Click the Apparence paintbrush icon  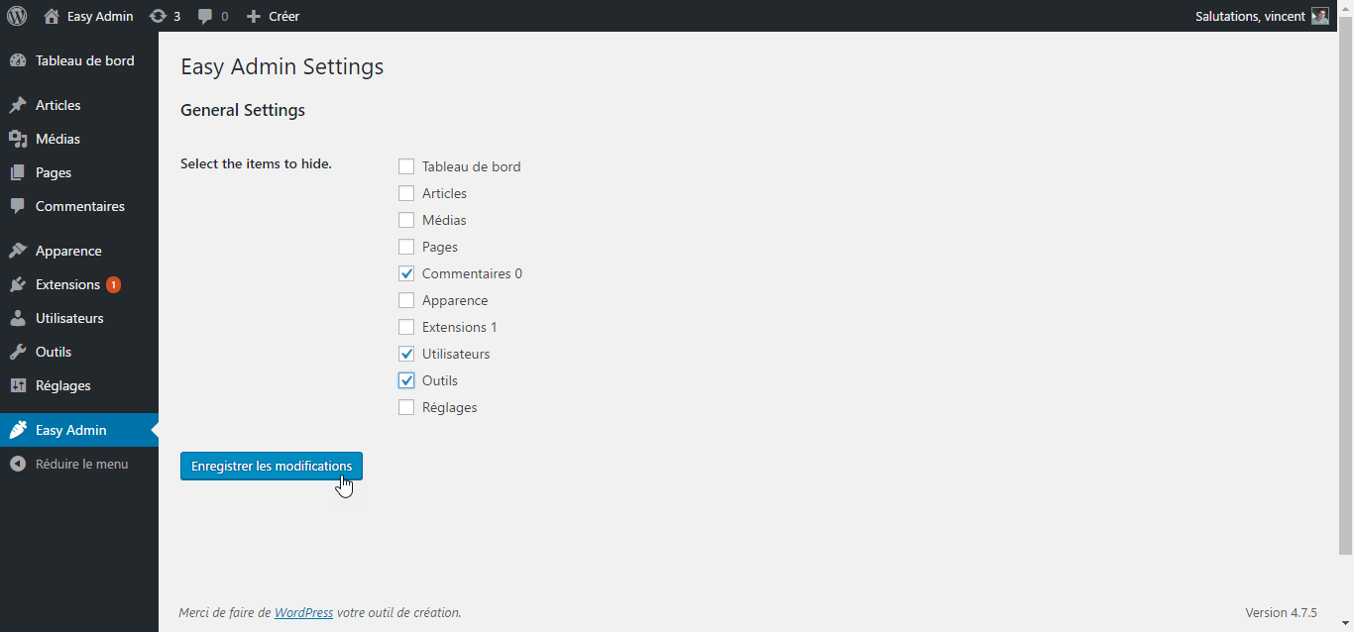pyautogui.click(x=18, y=251)
